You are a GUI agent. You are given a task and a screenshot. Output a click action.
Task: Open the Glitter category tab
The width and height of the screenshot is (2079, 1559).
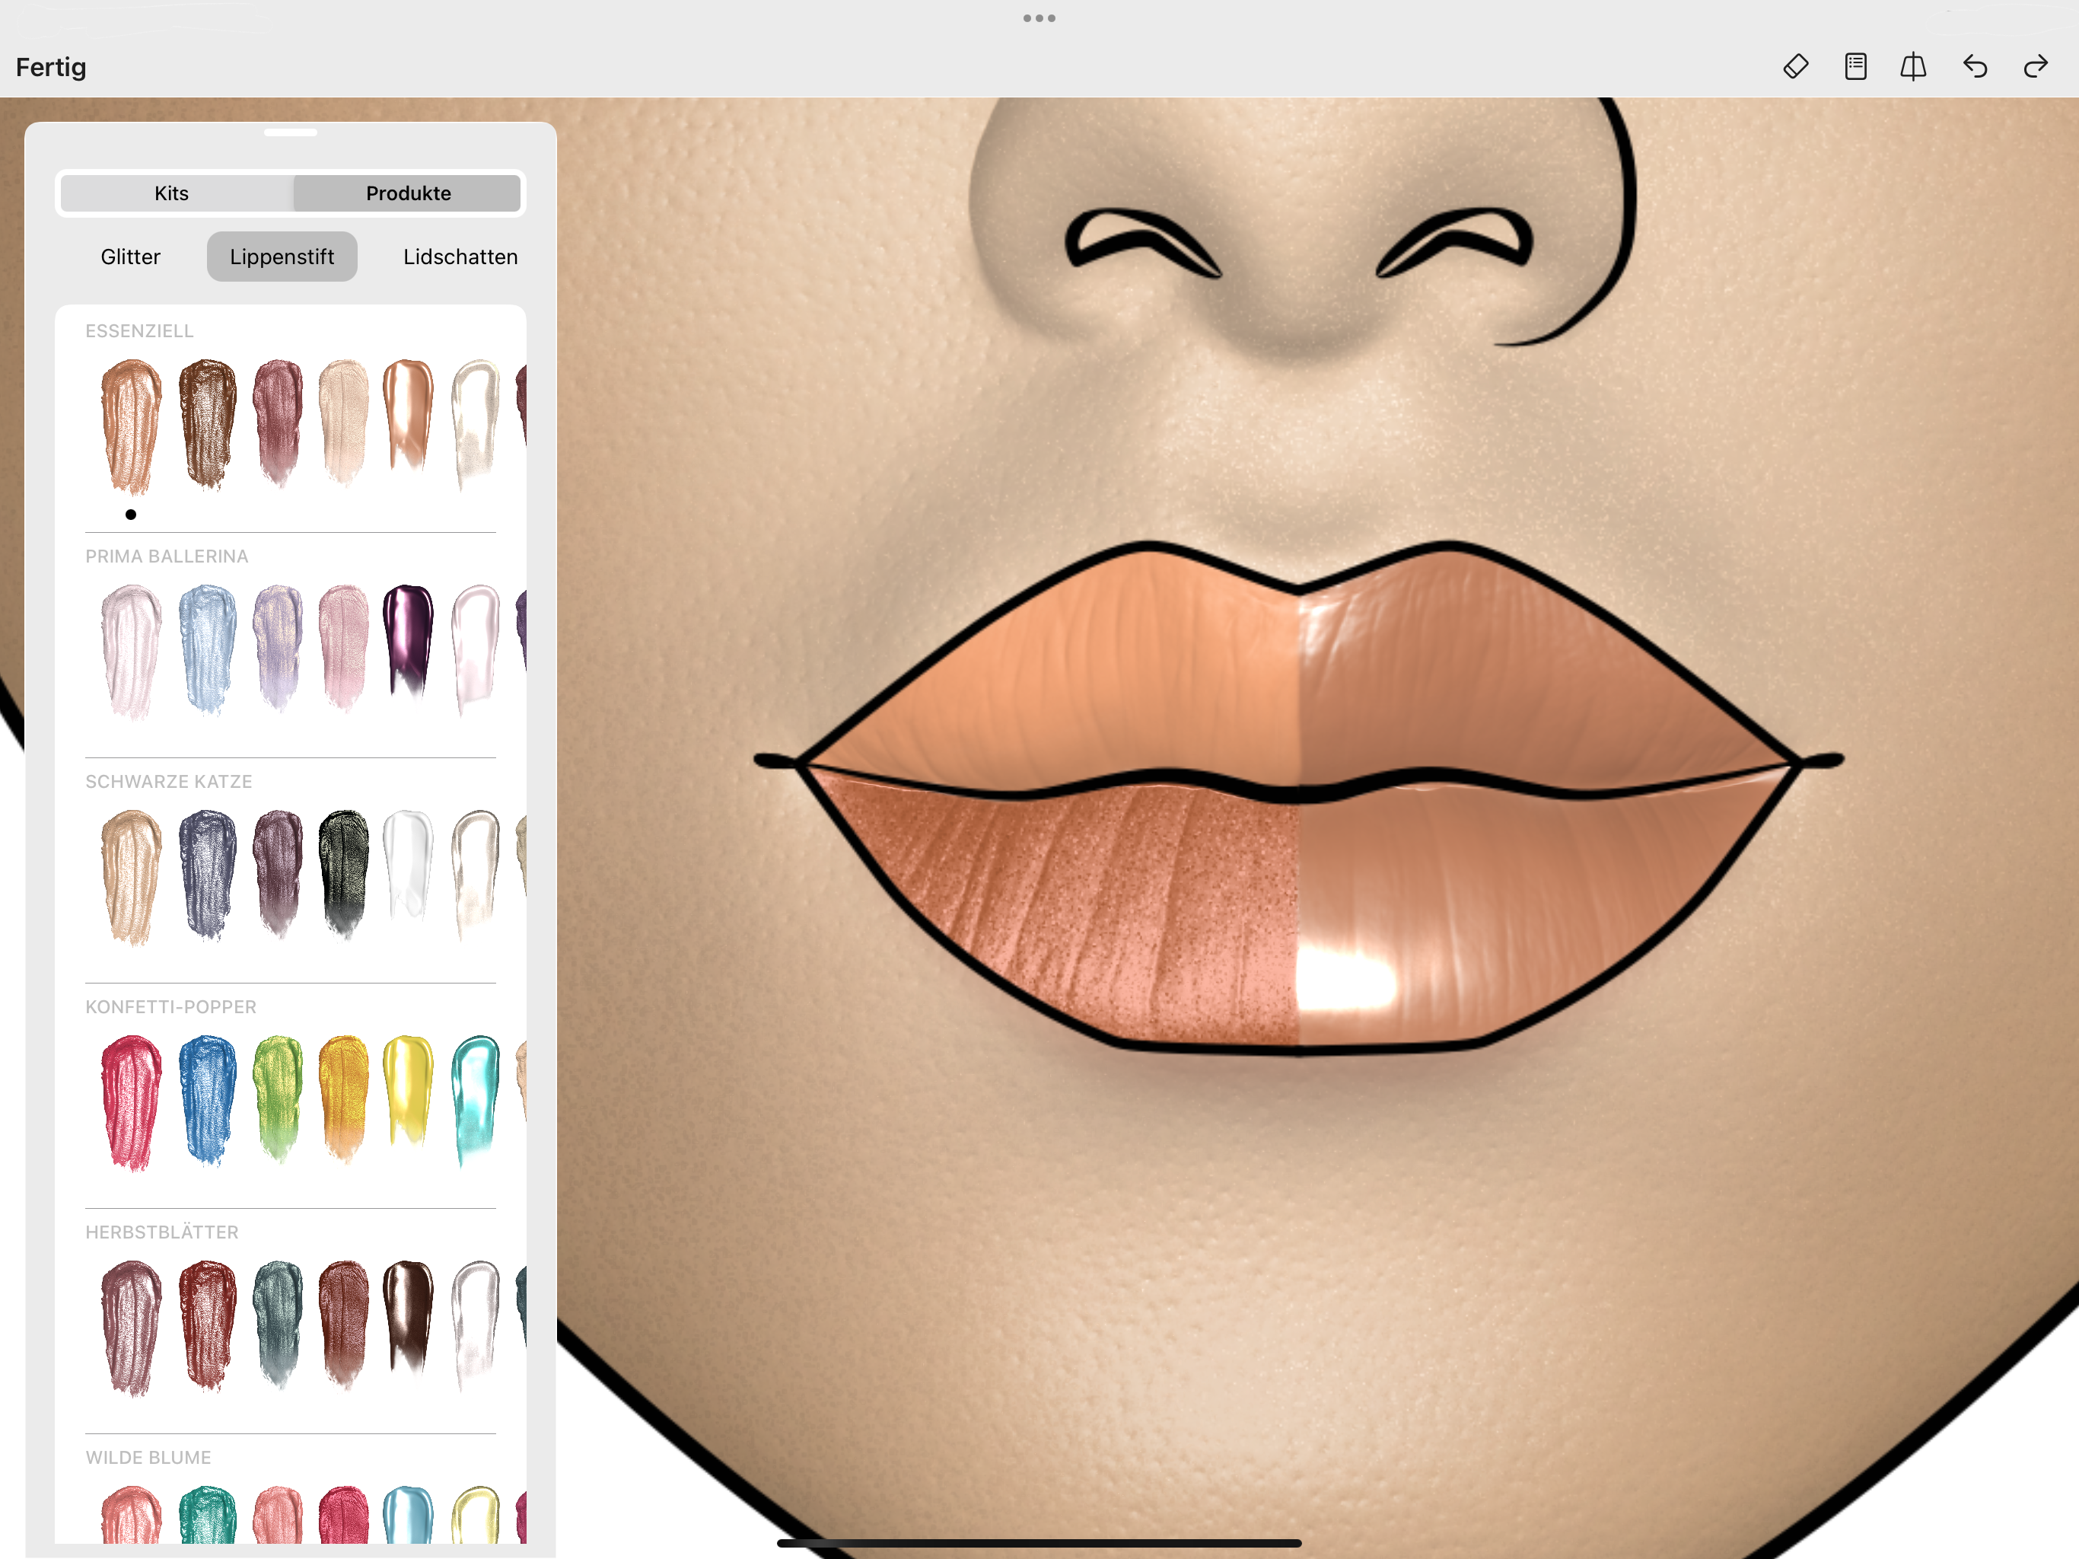[x=131, y=257]
